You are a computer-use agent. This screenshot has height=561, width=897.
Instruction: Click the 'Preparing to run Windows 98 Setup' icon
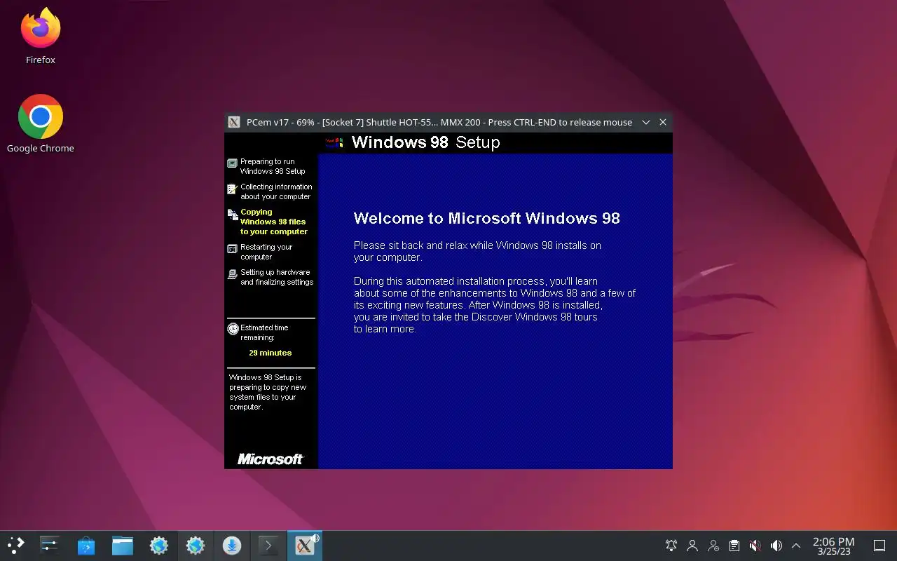[233, 163]
